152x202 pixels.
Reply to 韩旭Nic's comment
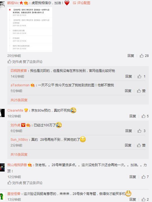coord(131,56)
